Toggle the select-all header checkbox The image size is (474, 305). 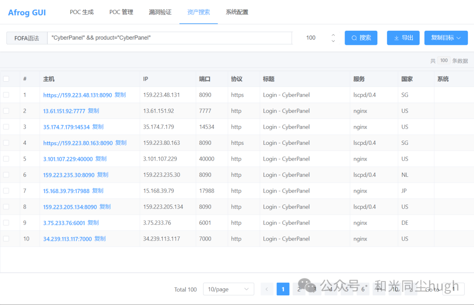coord(6,79)
